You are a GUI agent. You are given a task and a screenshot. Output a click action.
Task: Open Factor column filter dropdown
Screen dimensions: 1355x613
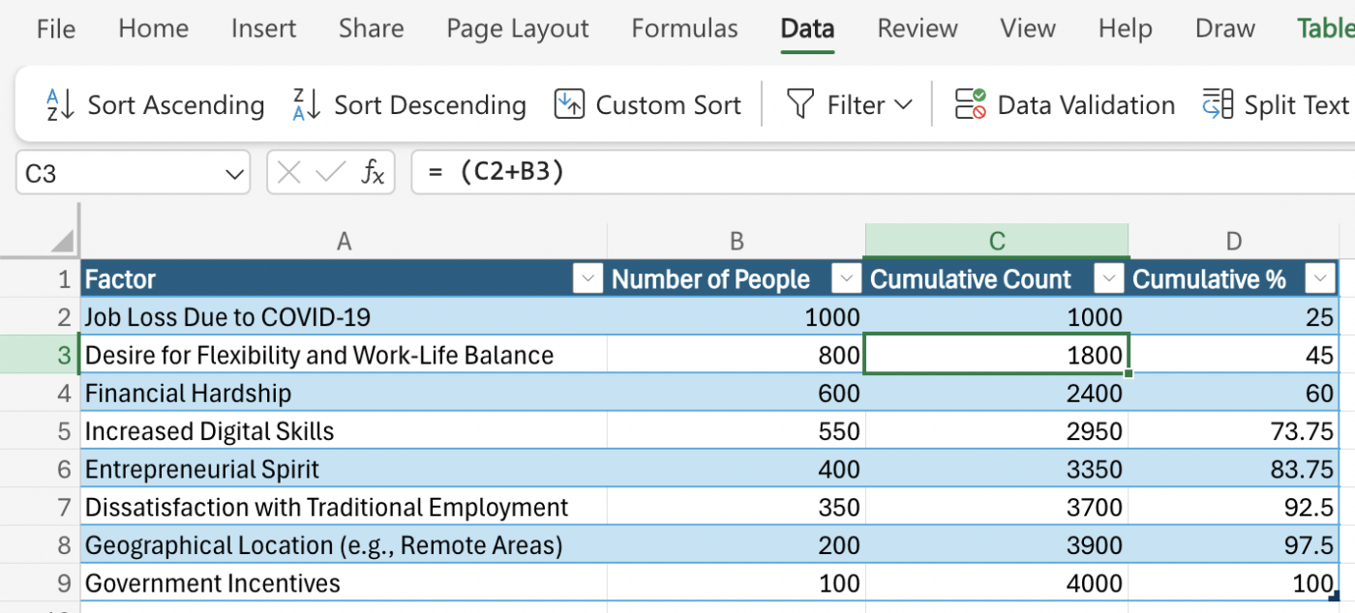tap(587, 279)
